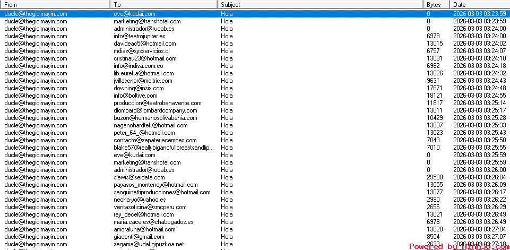Select recipient contacto@zapateriacempes.com
Screen dimensions: 510x250
point(155,140)
